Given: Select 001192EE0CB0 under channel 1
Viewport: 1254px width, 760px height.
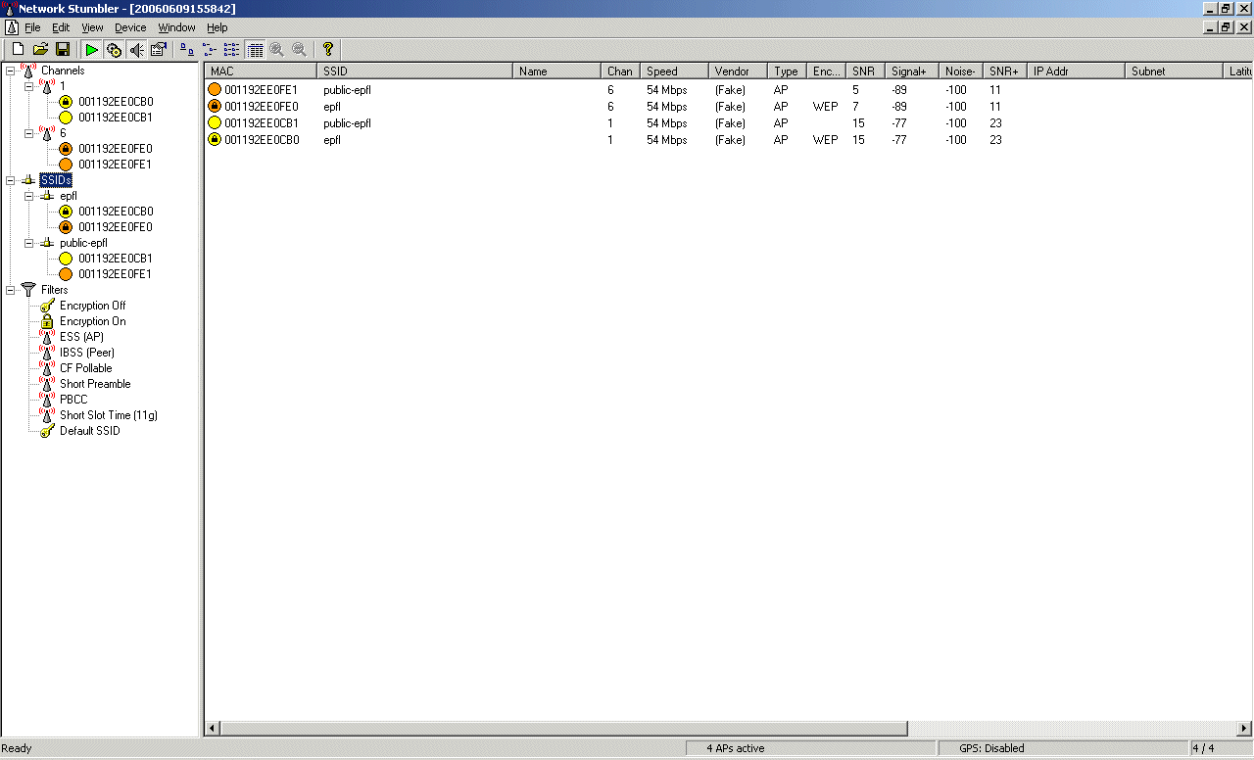Looking at the screenshot, I should click(116, 102).
